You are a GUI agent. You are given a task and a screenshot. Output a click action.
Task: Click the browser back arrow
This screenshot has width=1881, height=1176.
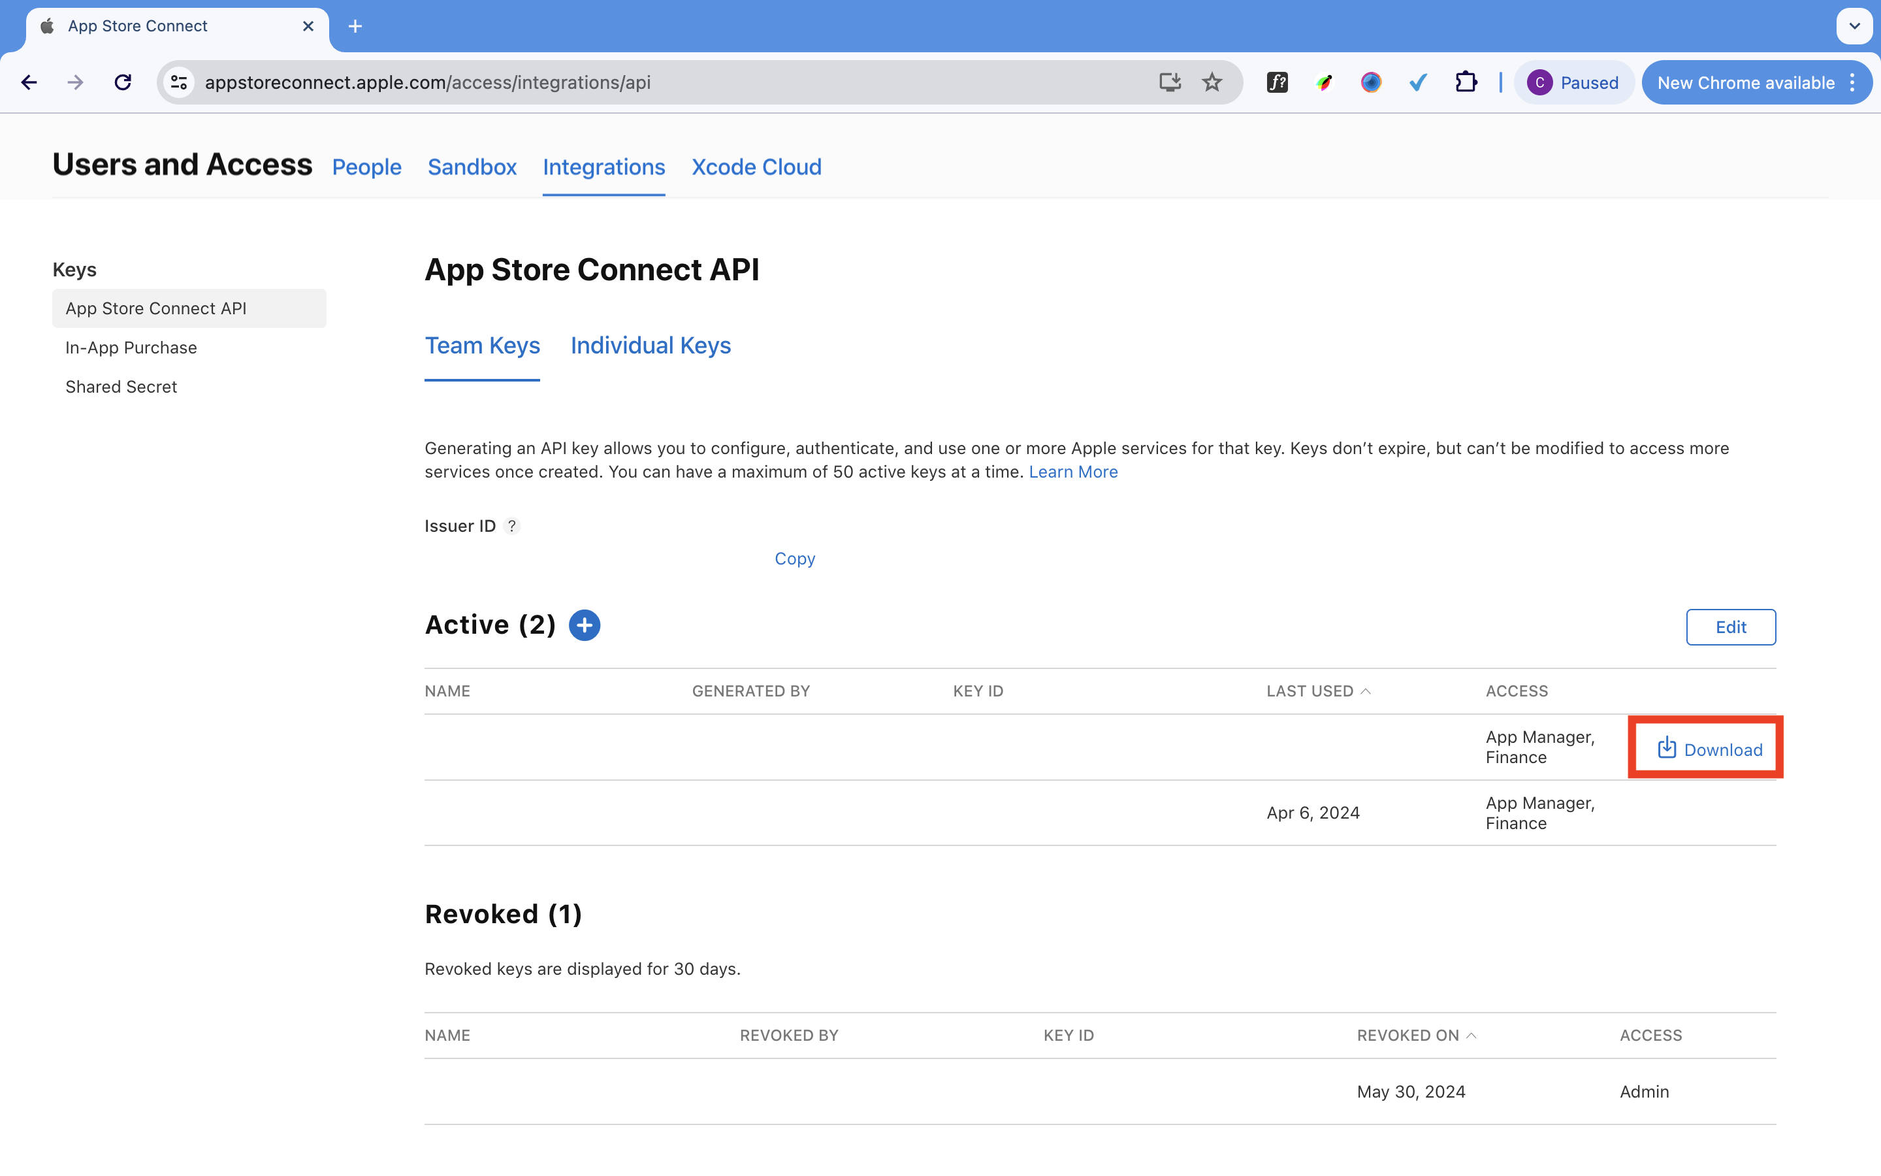pos(29,82)
